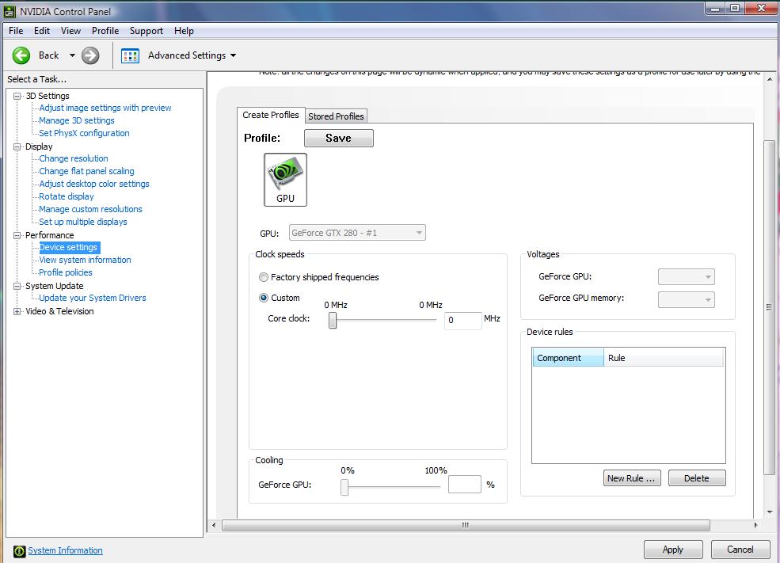
Task: Click the horizontal scrollbar right arrow
Action: click(x=755, y=525)
